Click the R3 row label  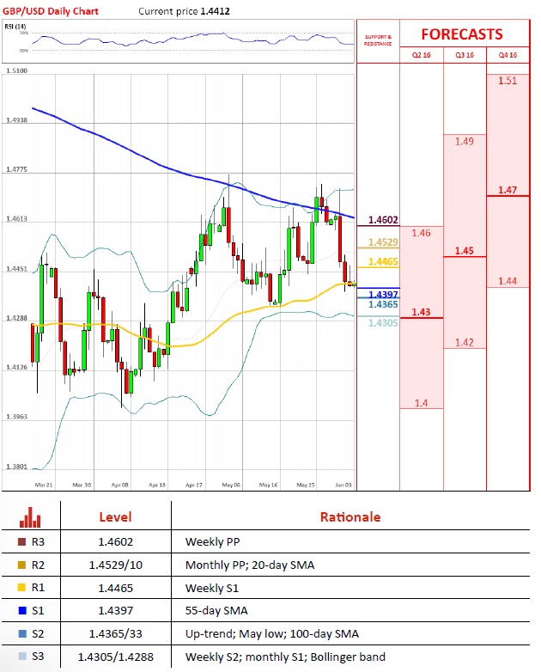tap(38, 541)
